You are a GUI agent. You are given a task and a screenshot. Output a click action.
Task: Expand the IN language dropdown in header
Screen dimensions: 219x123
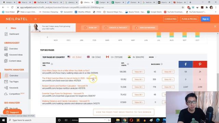tap(37, 19)
